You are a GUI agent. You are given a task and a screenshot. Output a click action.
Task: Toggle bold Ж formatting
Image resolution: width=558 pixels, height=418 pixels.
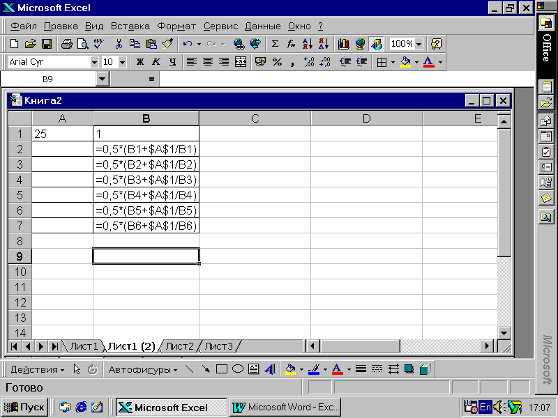pyautogui.click(x=140, y=62)
